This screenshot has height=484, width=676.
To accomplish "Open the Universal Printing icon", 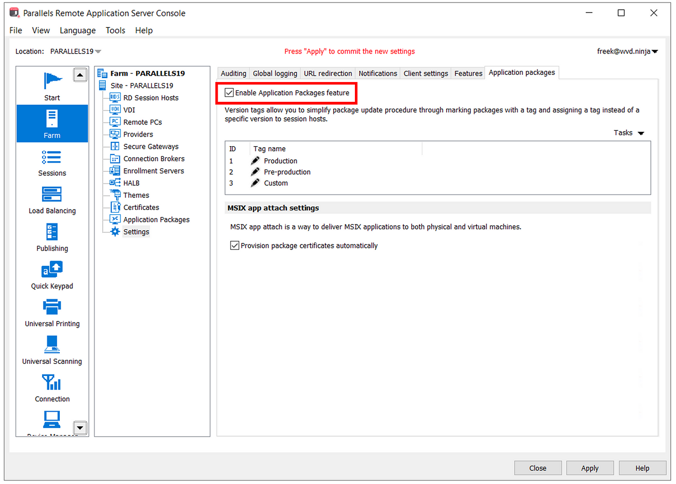I will tap(52, 307).
